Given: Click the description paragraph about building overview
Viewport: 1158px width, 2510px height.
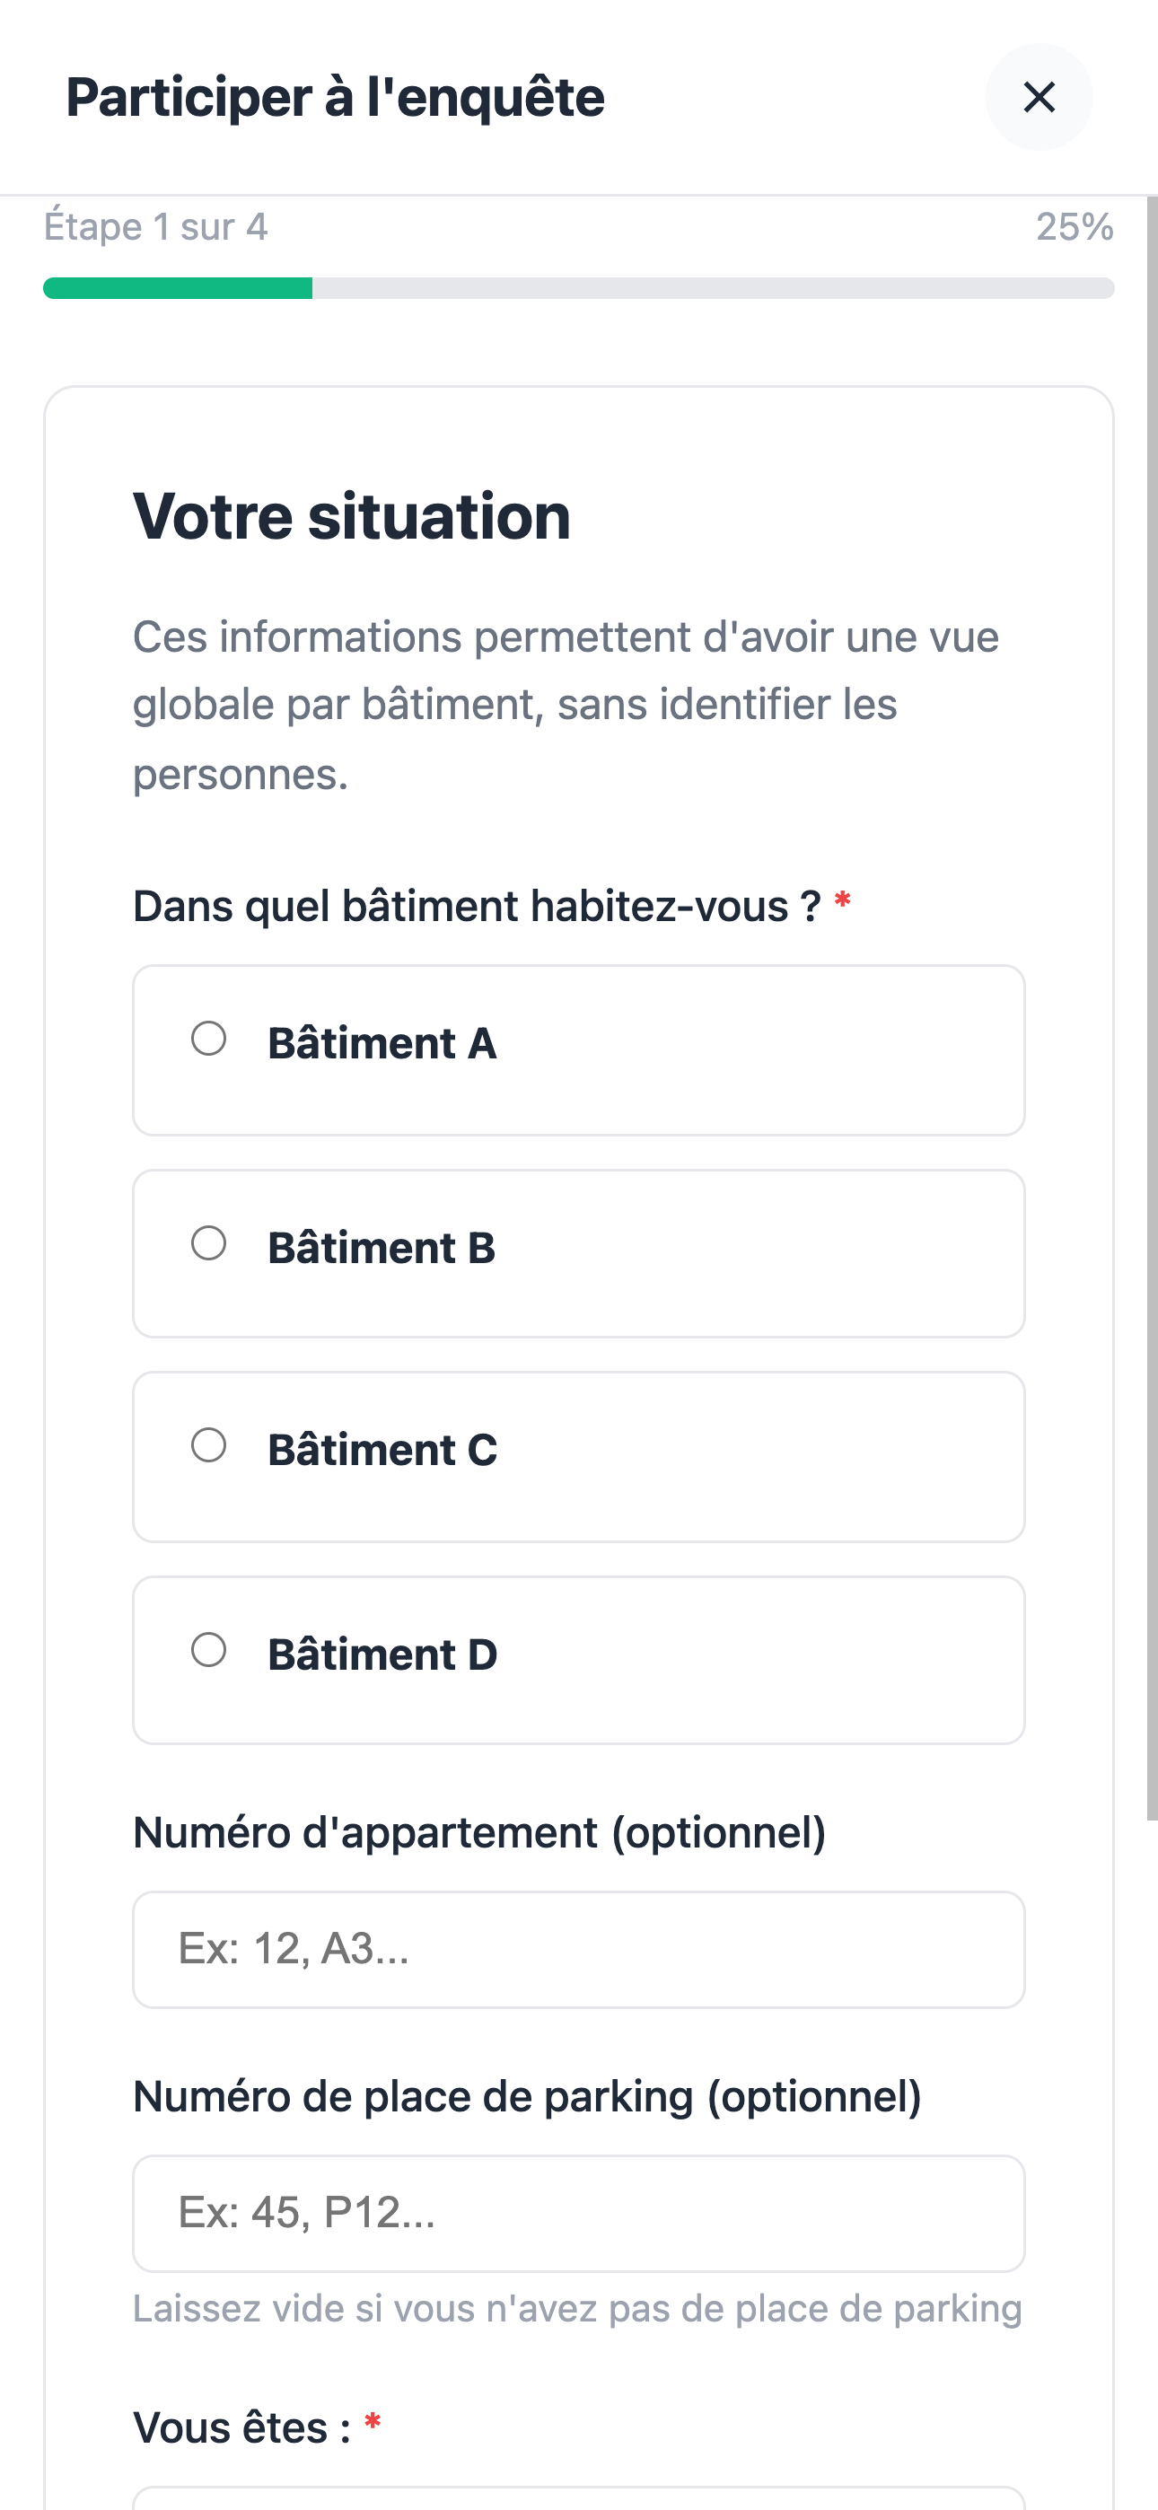Looking at the screenshot, I should pyautogui.click(x=566, y=705).
